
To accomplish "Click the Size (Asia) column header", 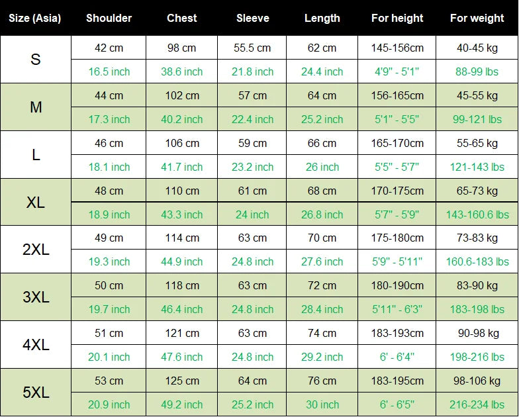I will pyautogui.click(x=35, y=19).
